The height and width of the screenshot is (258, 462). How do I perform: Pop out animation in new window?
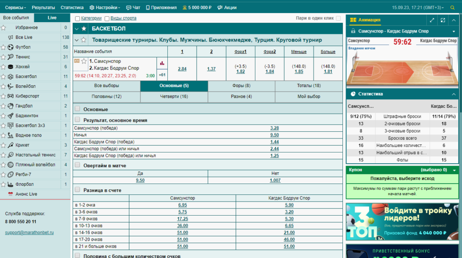coord(443,20)
